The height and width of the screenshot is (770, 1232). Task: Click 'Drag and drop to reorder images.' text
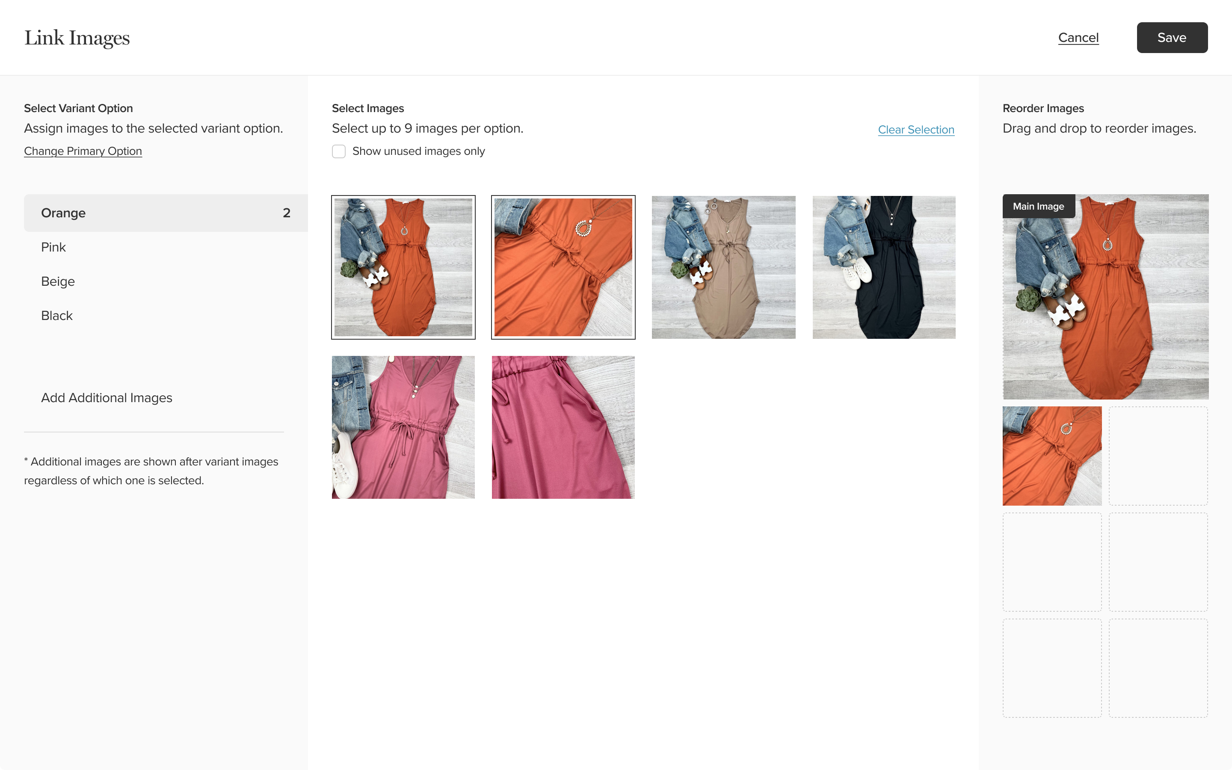coord(1099,128)
